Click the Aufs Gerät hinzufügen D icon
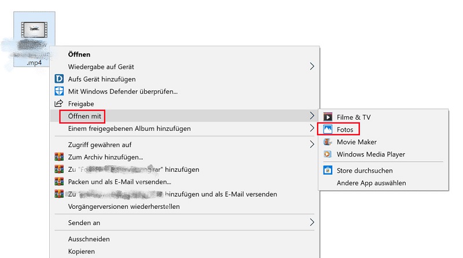Viewport: 463px width, 258px height. point(59,79)
